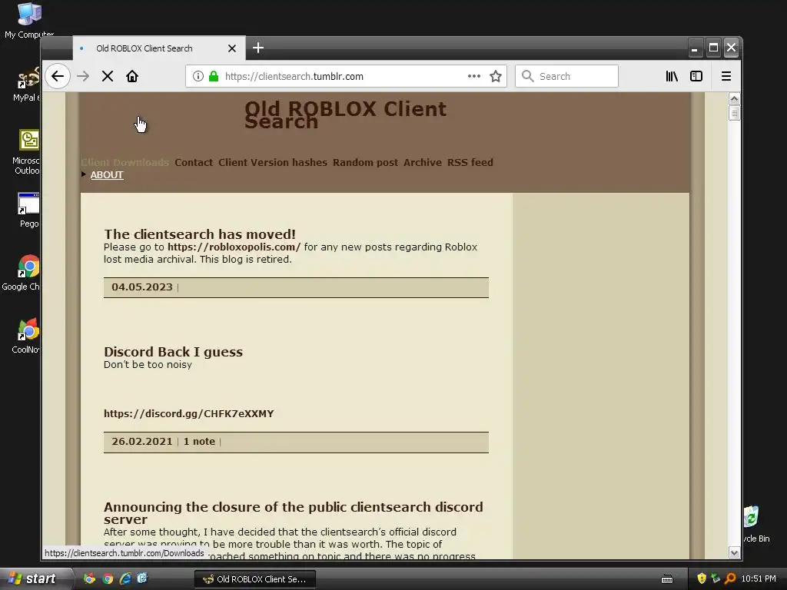
Task: Follow the robloxopolis.com link
Action: point(234,247)
